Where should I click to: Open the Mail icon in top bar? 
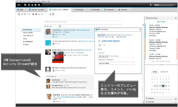coord(25,5)
